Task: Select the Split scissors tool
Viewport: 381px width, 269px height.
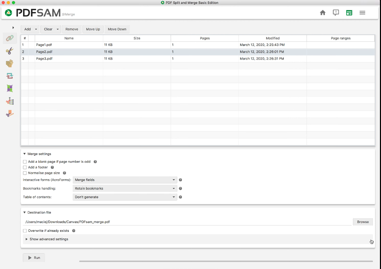Action: tap(10, 51)
